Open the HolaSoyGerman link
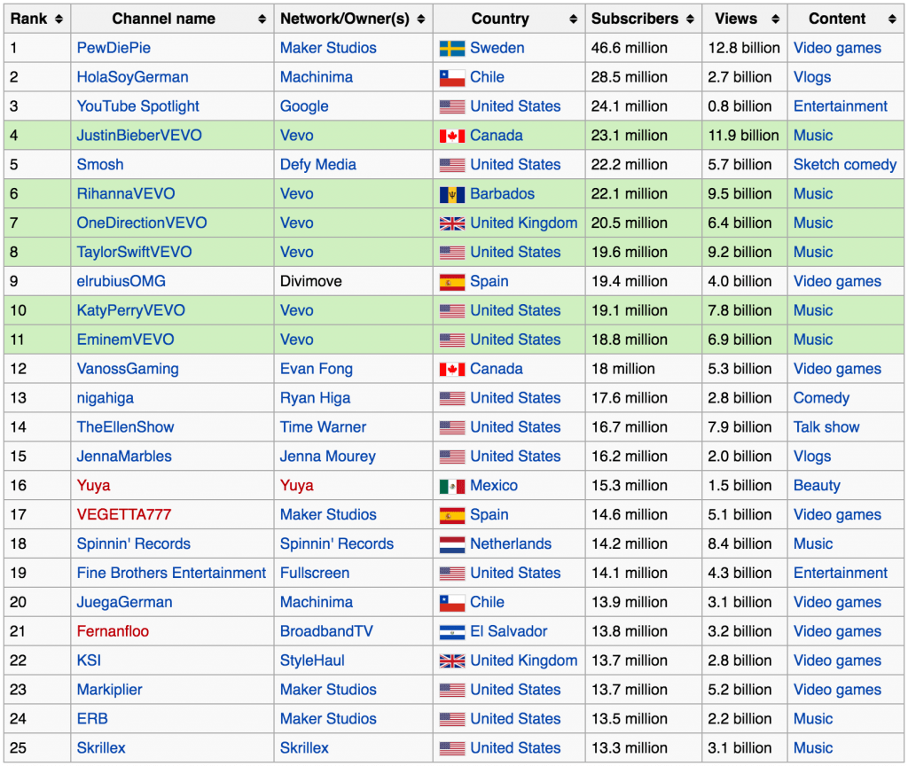908x766 pixels. [x=133, y=77]
